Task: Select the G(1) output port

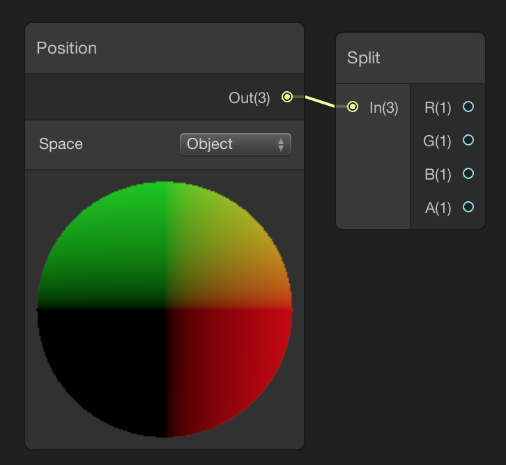Action: [x=468, y=140]
